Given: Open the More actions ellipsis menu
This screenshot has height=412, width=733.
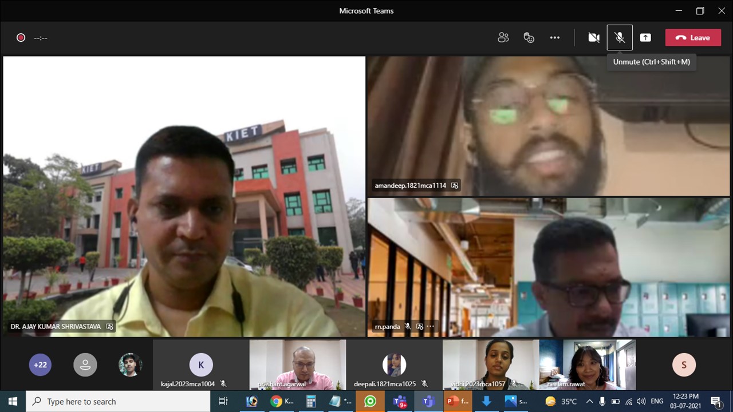Looking at the screenshot, I should (554, 38).
